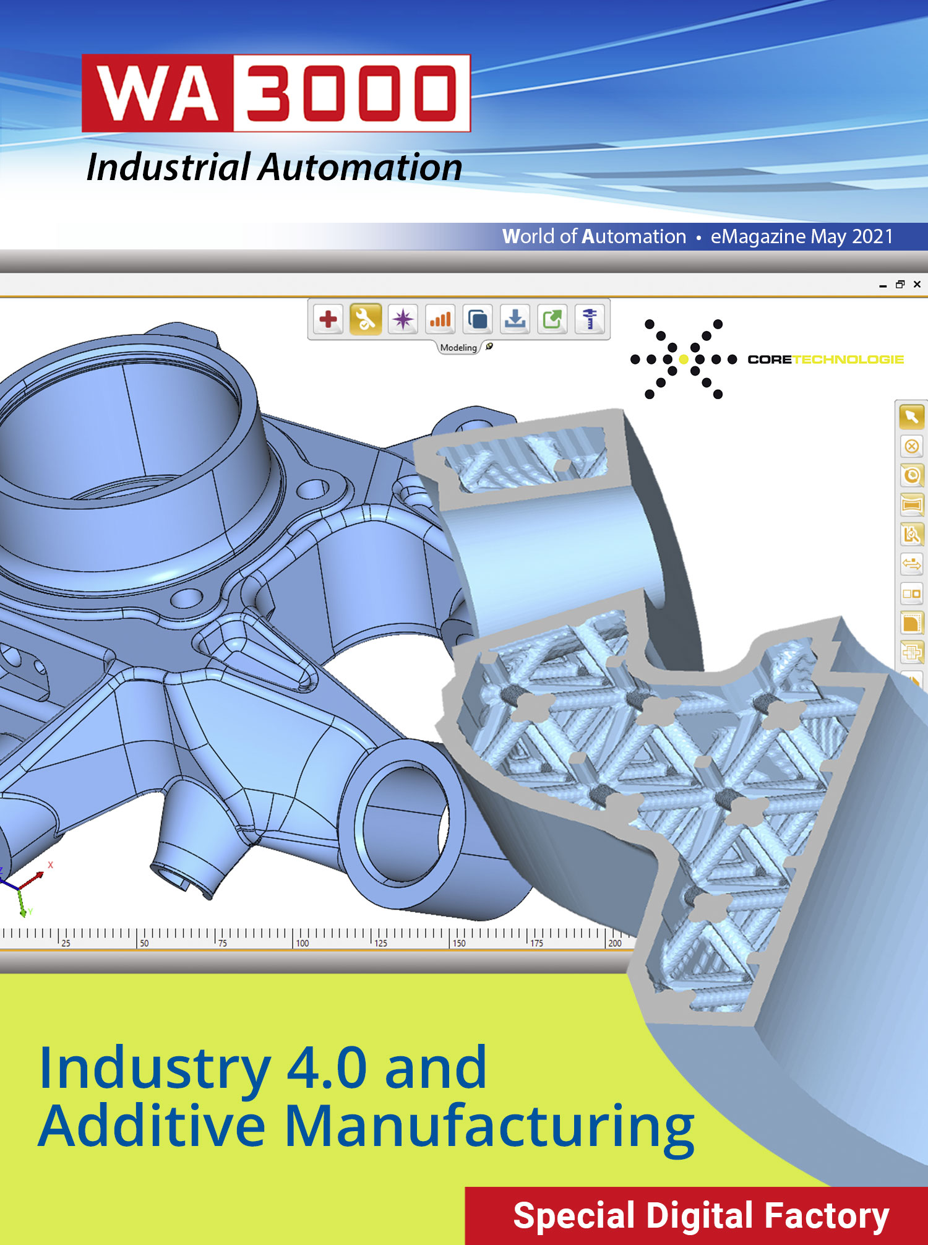Click the 150 mark on ruler
928x1245 pixels.
pos(459,943)
